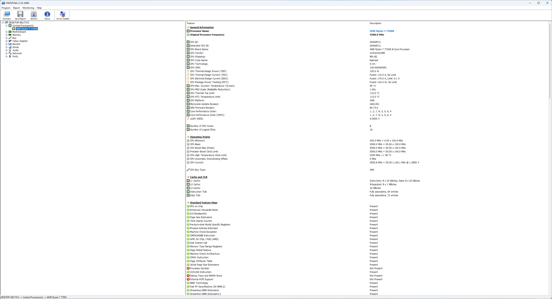Collapse the DESKTOP-KB17JV2 root node
Viewport: 552px width, 299px height.
coord(3,22)
